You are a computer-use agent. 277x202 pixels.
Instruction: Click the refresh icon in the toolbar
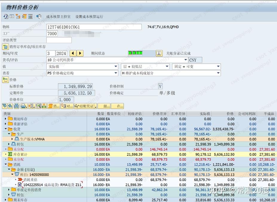coord(5,17)
